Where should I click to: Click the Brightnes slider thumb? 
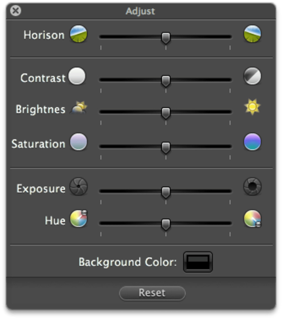click(166, 113)
